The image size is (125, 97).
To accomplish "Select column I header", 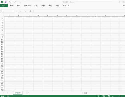I will 86,16.
